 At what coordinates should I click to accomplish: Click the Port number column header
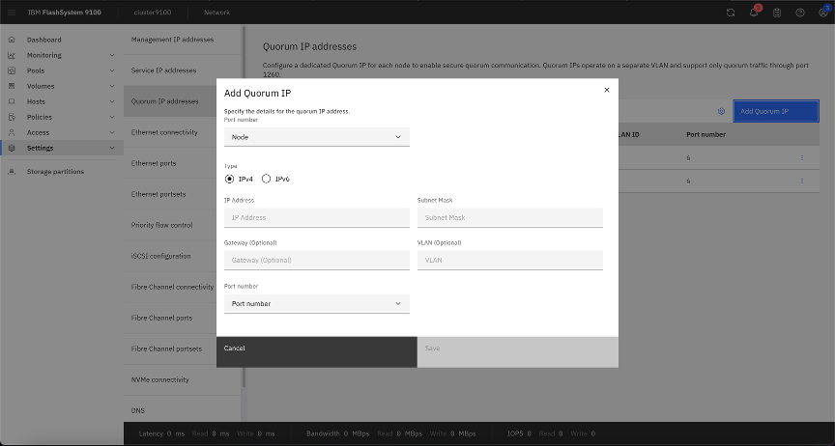(x=706, y=134)
